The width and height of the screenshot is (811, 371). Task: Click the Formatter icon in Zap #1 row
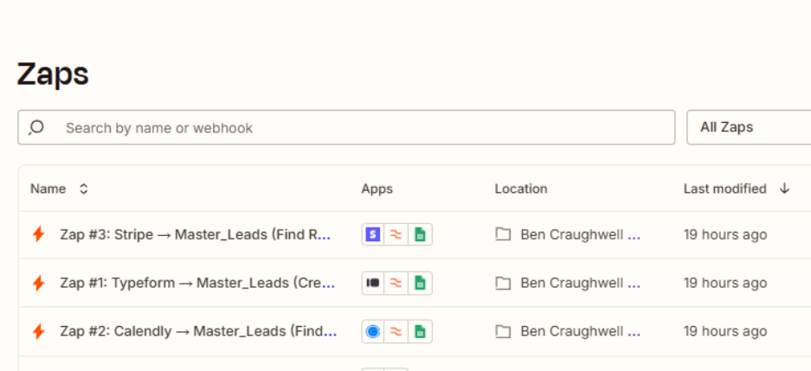pos(396,283)
